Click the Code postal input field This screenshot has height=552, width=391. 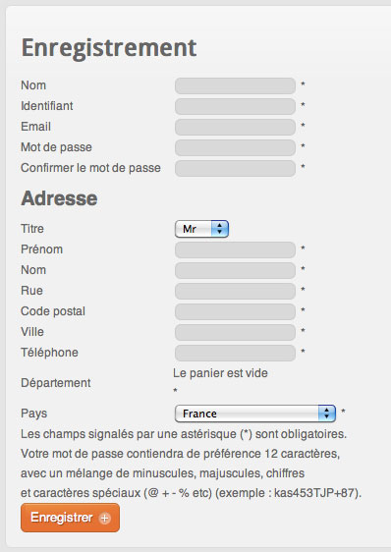pos(235,311)
